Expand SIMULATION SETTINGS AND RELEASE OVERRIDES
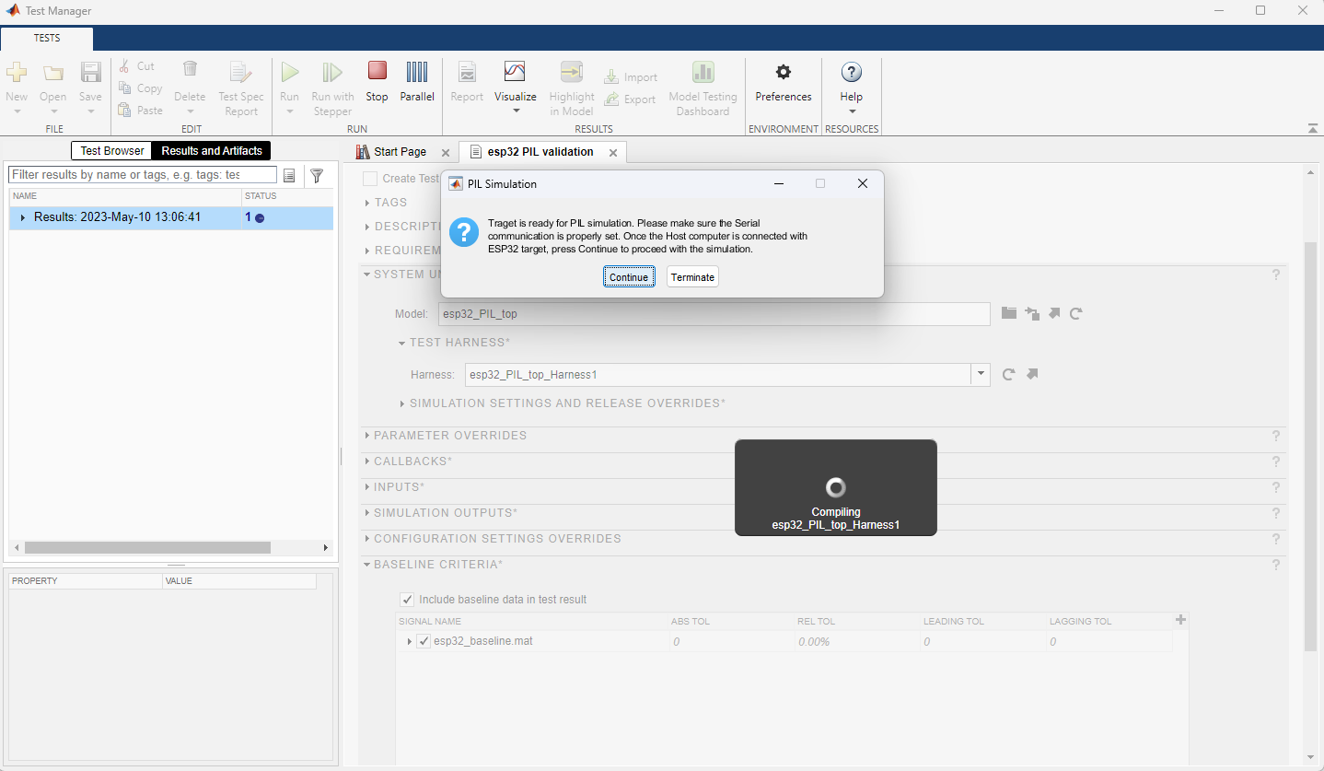The image size is (1324, 771). (x=402, y=403)
